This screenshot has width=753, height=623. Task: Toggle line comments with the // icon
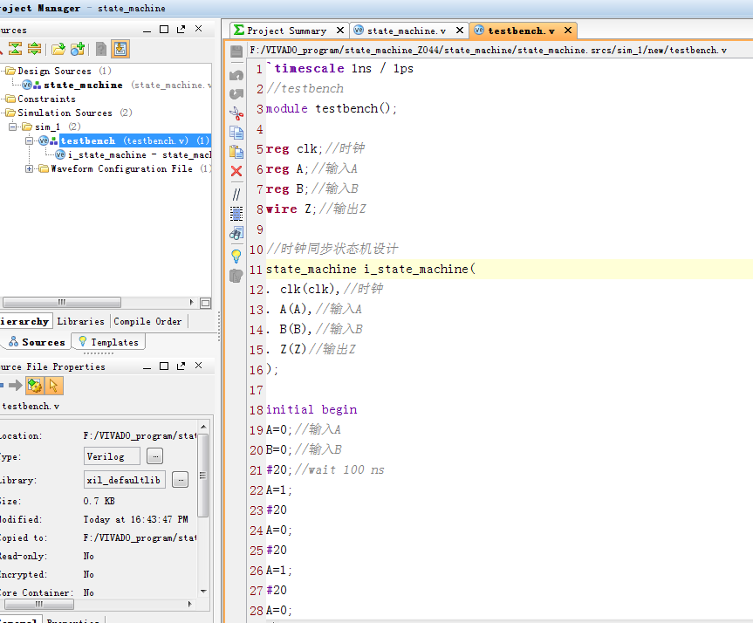point(236,195)
